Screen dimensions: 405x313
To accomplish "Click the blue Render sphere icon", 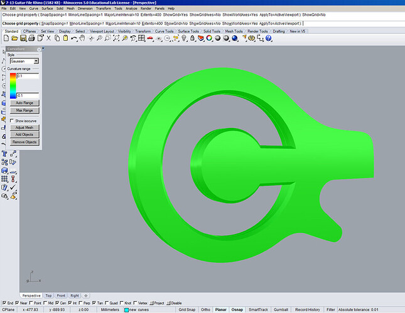I will 235,38.
